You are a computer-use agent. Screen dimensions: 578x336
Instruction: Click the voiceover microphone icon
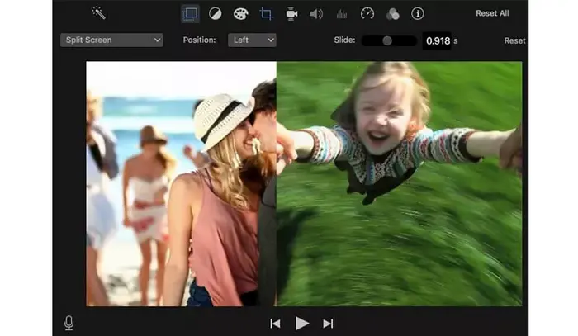[x=69, y=323]
